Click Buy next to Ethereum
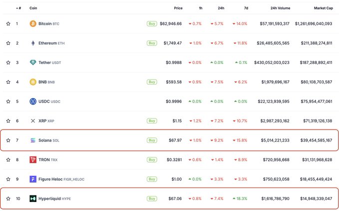This screenshot has height=211, width=339. (x=152, y=43)
